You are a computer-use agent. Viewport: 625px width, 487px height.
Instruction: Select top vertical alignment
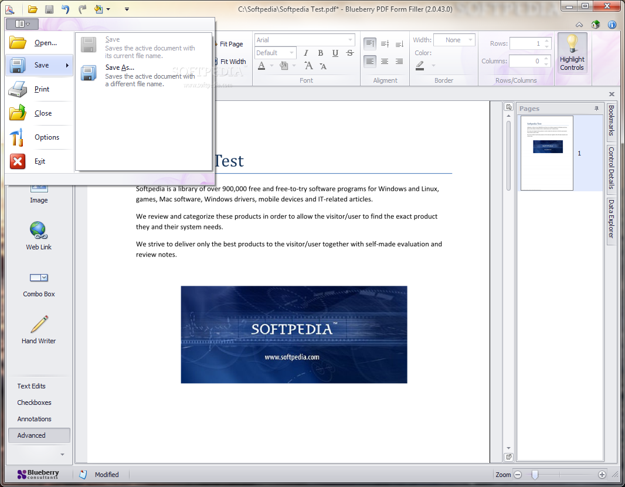(x=370, y=43)
